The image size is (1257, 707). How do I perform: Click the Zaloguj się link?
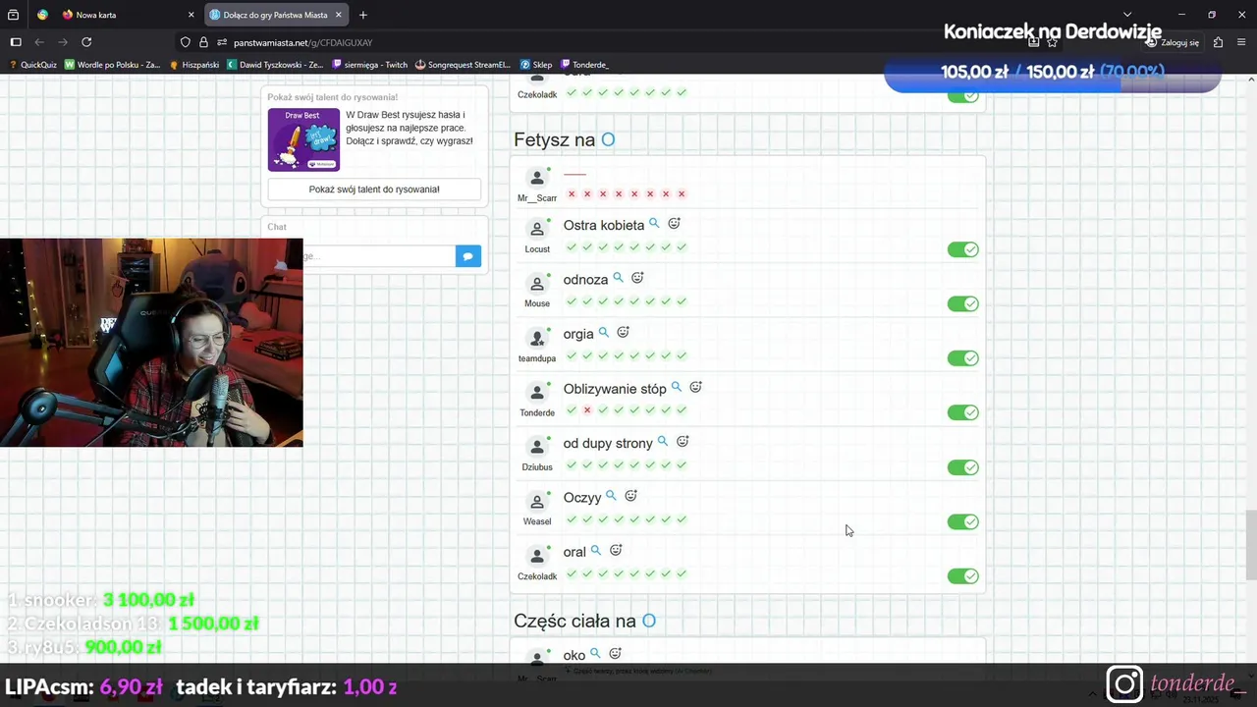click(x=1174, y=42)
